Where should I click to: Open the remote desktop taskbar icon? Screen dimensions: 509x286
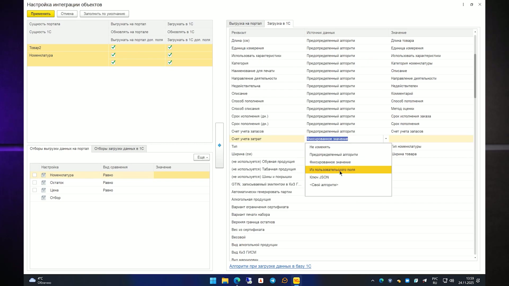pyautogui.click(x=249, y=281)
